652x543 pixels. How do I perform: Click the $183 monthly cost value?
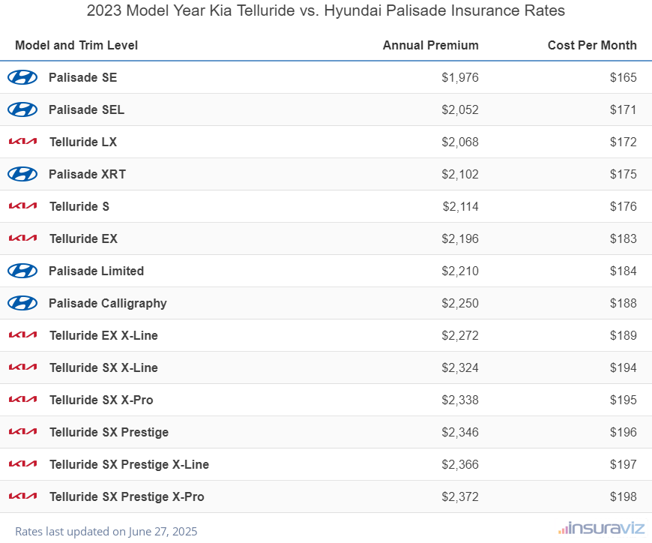click(x=624, y=238)
